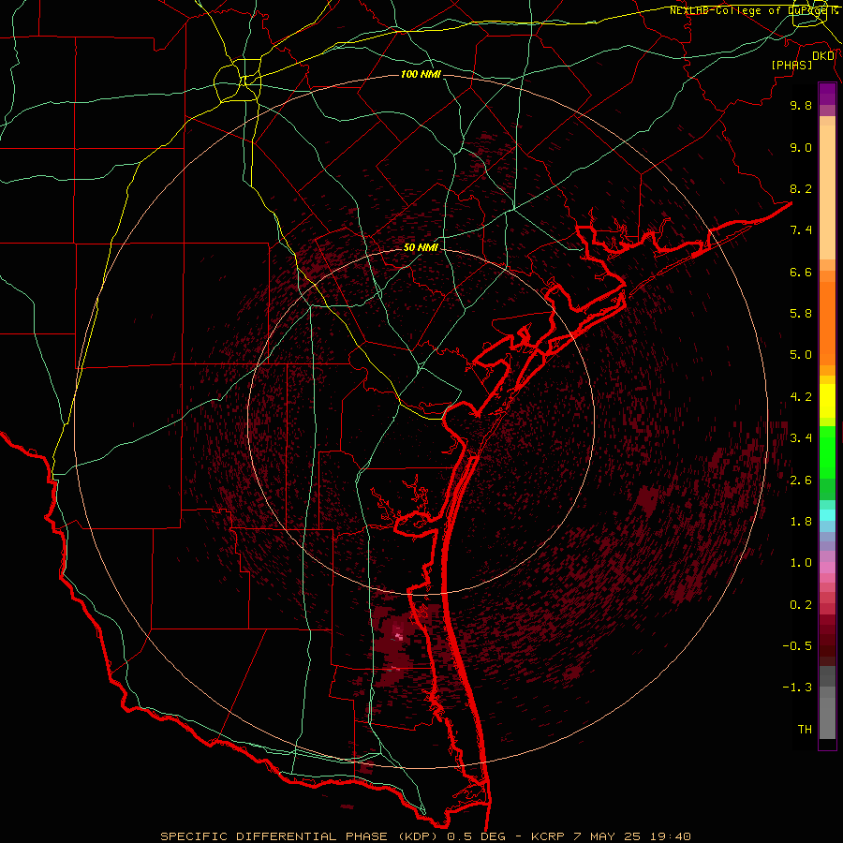Click the DKD label above the color bar
The image size is (843, 843).
(x=823, y=56)
